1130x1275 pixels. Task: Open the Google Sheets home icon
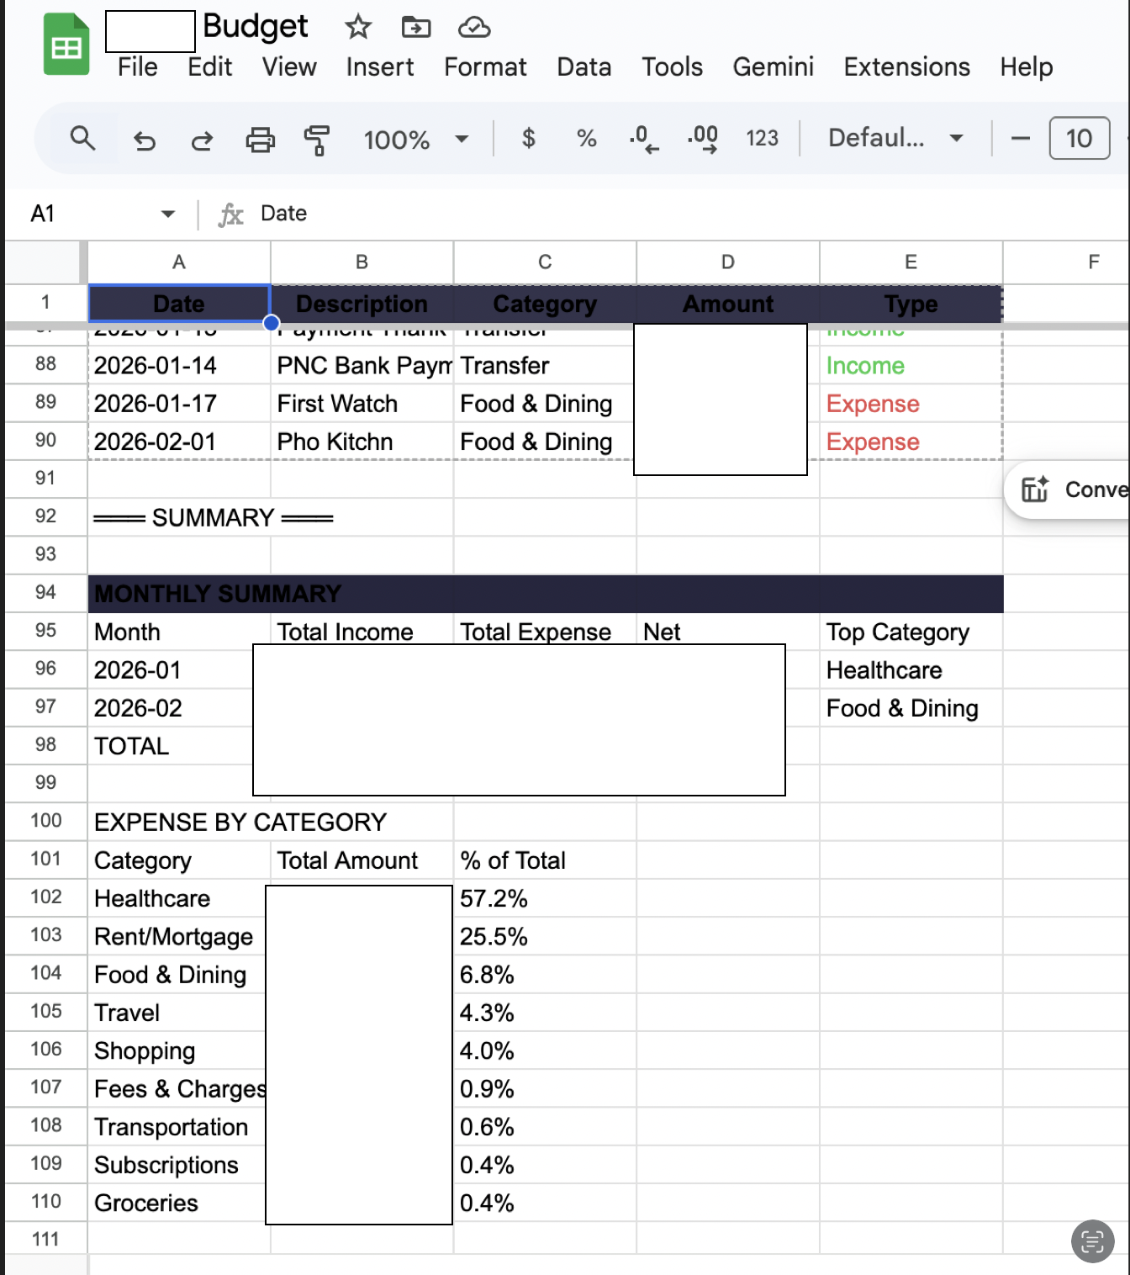point(66,45)
